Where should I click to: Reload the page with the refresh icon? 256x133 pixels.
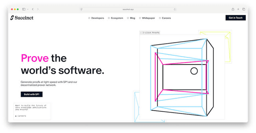coord(175,9)
